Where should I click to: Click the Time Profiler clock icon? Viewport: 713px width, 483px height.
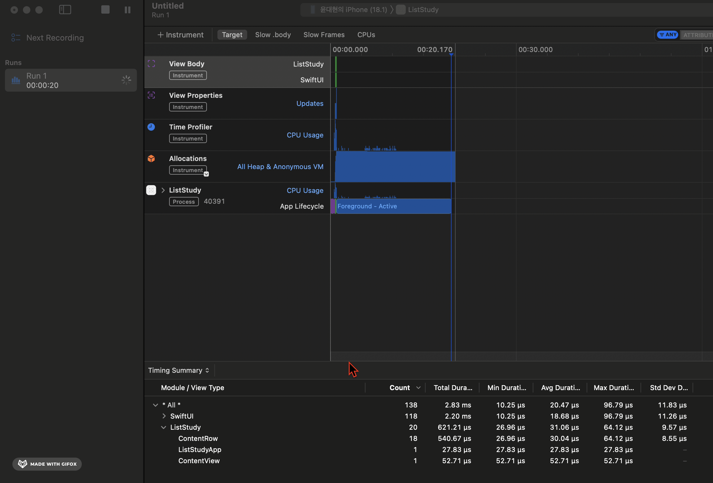tap(151, 127)
